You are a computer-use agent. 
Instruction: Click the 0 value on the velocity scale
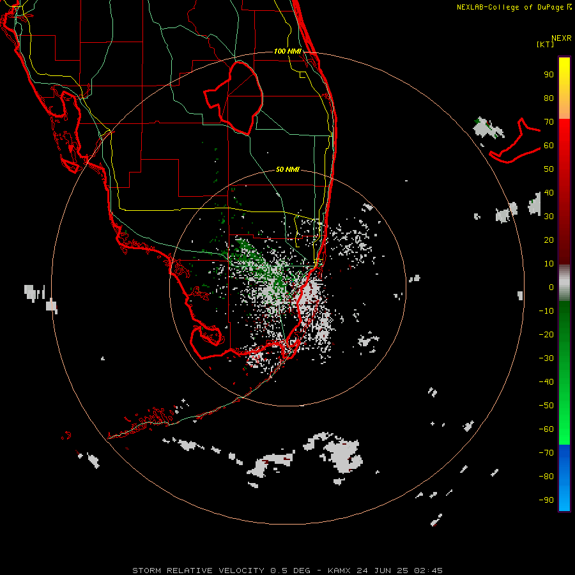coord(551,287)
